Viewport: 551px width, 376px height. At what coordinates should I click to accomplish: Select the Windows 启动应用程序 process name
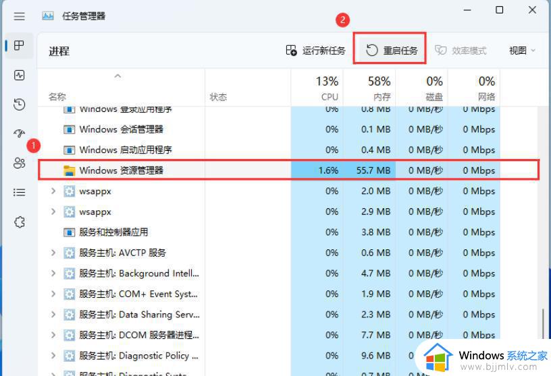[x=126, y=150]
